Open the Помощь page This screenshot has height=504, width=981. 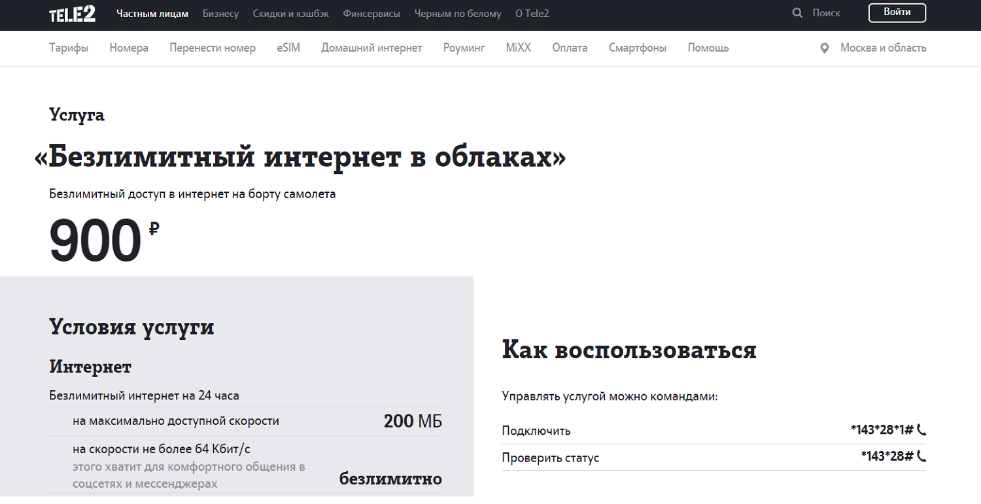708,48
